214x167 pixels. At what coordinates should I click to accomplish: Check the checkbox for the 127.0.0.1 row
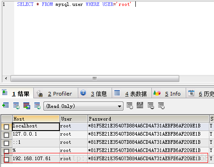point(6,135)
